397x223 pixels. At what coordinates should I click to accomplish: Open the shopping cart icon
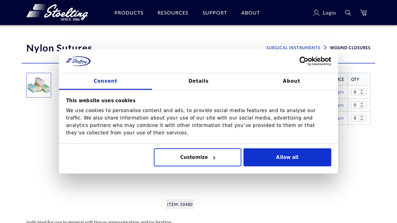click(x=363, y=13)
